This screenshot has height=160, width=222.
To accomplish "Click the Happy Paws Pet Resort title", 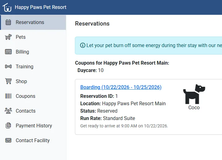I will (x=40, y=7).
